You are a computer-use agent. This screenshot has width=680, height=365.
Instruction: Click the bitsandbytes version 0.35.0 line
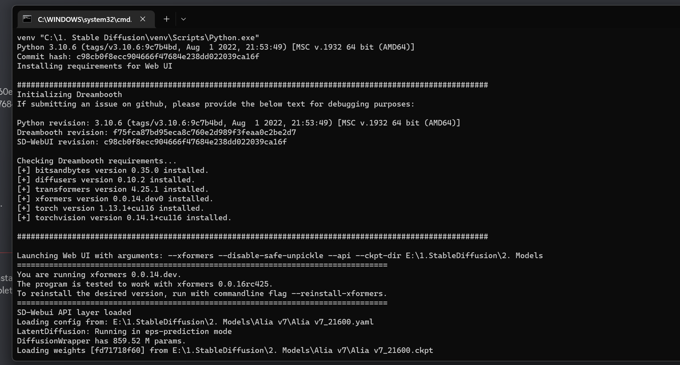tap(113, 170)
